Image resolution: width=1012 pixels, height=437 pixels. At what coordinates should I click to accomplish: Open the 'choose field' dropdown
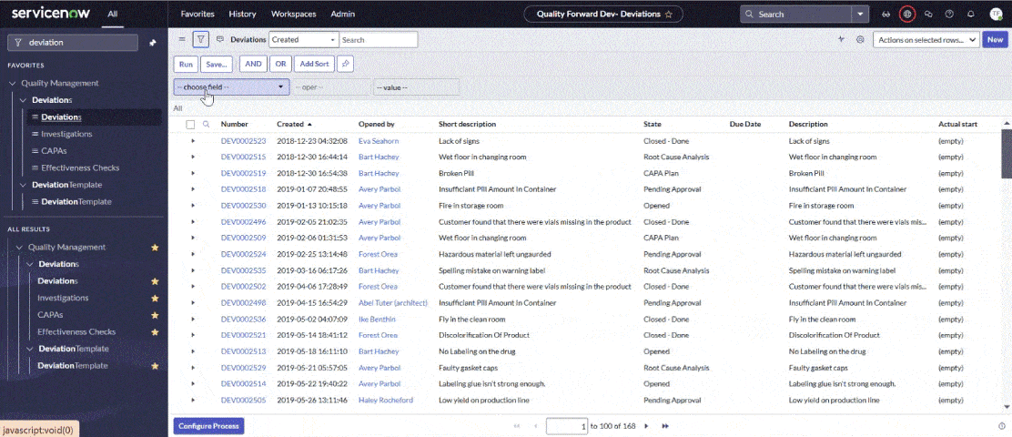pos(231,87)
